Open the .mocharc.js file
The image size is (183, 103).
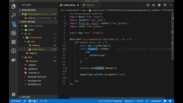(x=34, y=73)
